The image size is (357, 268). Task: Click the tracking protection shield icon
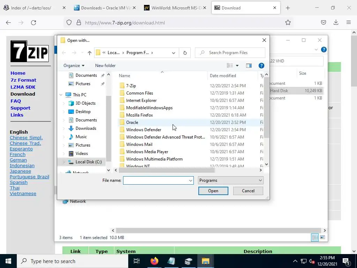coord(69,23)
